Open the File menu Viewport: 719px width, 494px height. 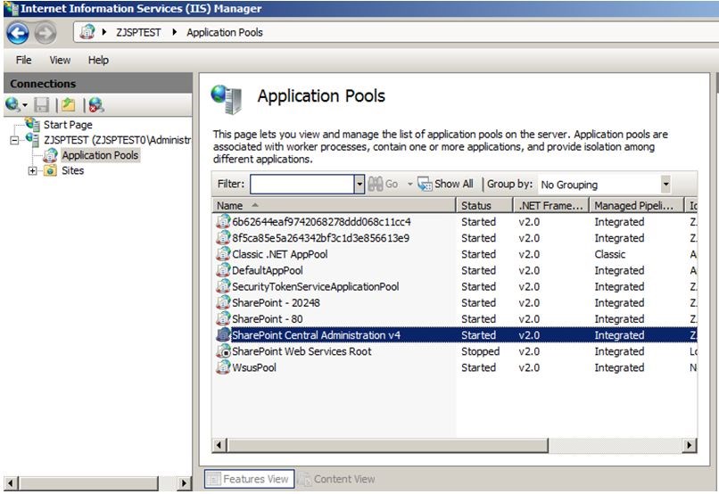[x=23, y=60]
